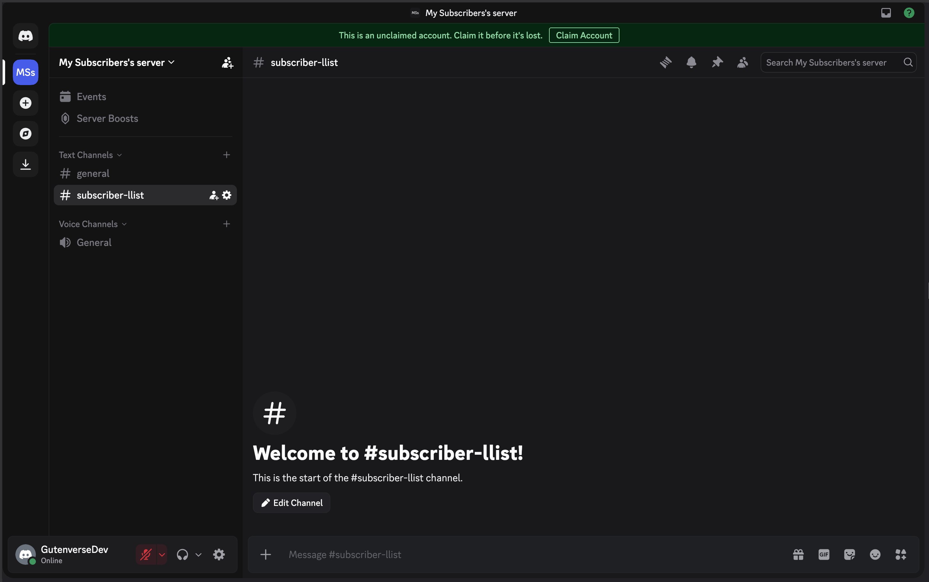Click the Create Channel plus next to Voice Channels
Viewport: 929px width, 582px height.
coord(227,224)
